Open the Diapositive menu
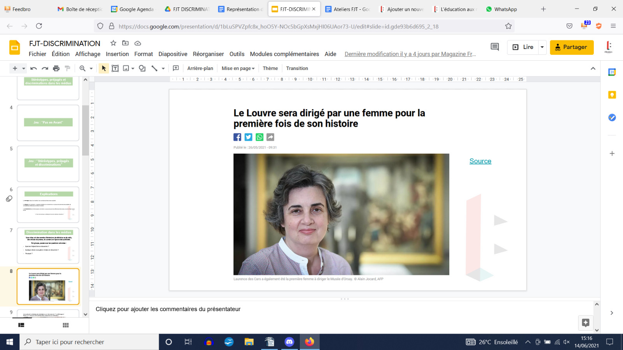The height and width of the screenshot is (350, 623). 173,54
